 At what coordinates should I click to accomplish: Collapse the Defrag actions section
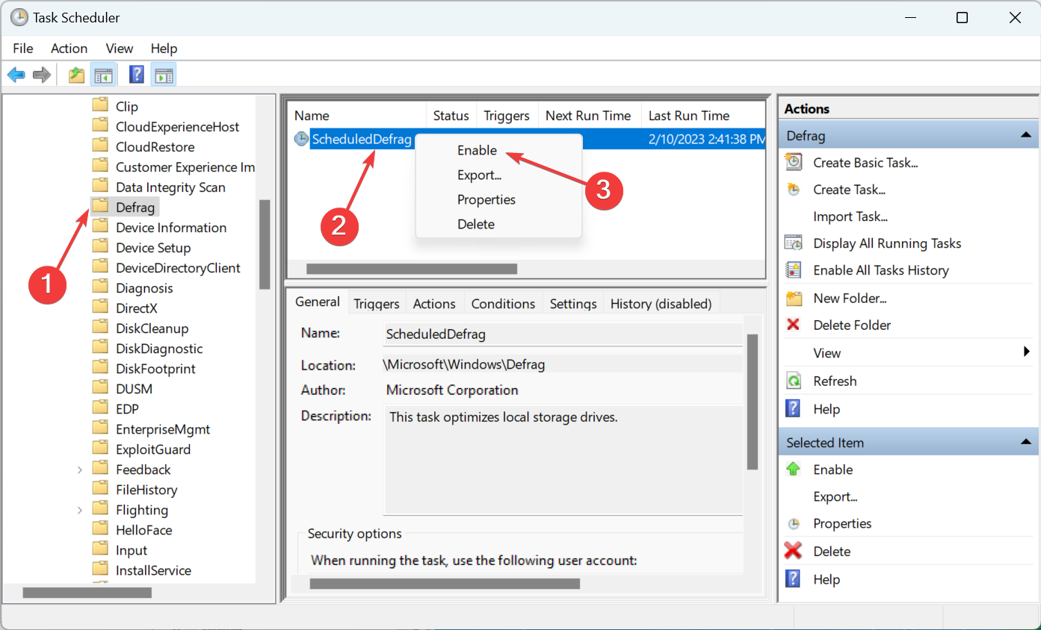tap(1025, 136)
